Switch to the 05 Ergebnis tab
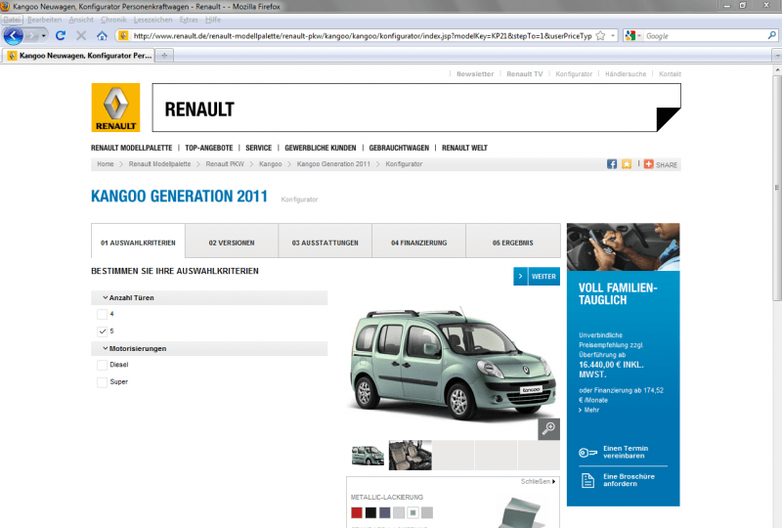 click(512, 242)
